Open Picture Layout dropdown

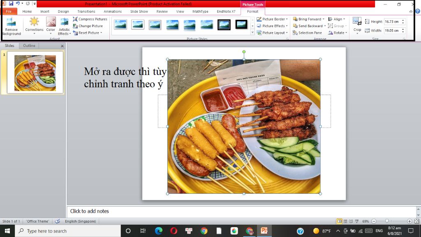tap(272, 33)
